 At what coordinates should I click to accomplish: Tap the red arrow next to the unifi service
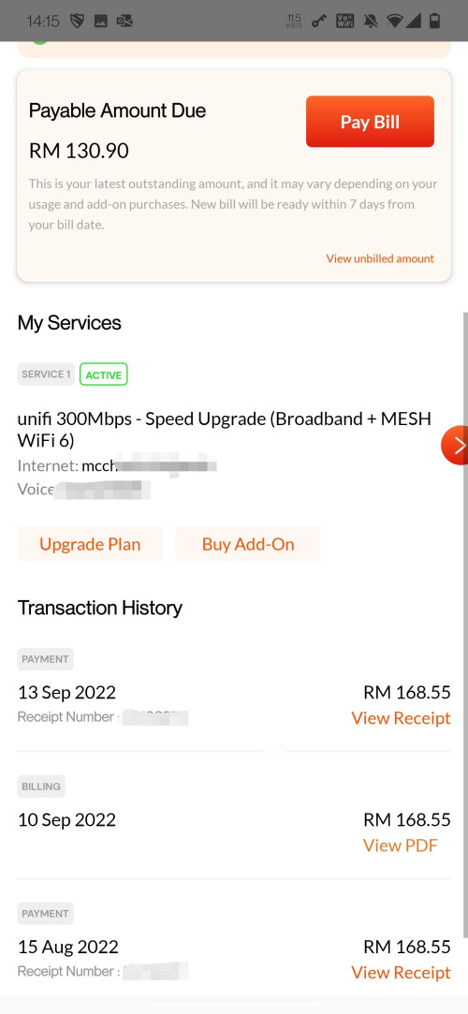[x=456, y=445]
